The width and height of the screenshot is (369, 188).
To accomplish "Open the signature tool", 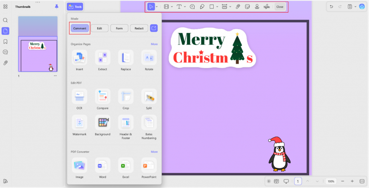I will pos(267,6).
